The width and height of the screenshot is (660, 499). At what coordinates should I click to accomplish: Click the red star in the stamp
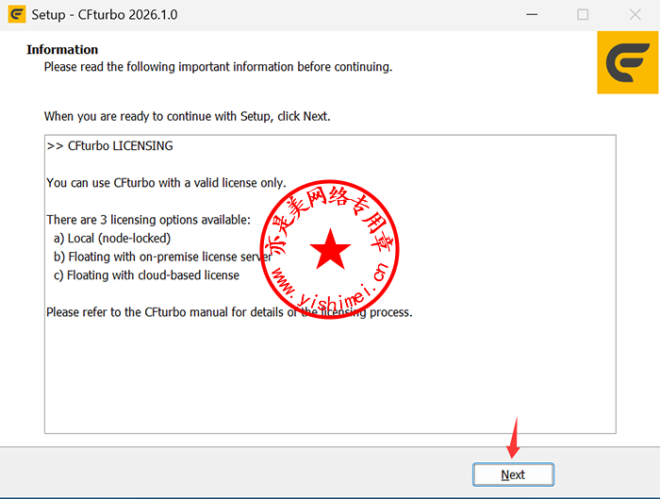coord(330,249)
